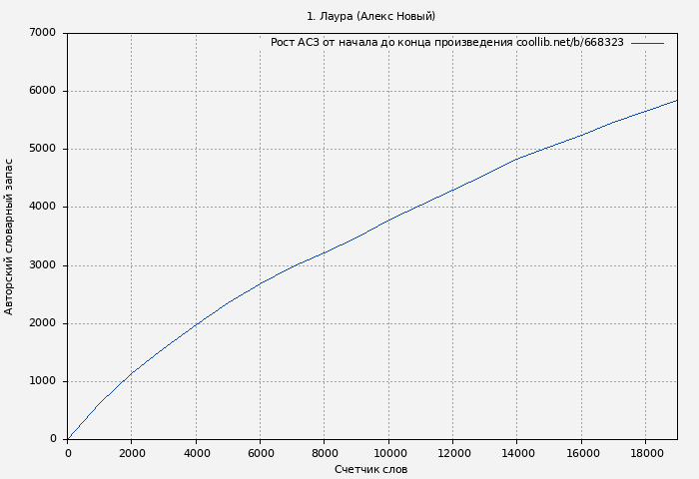This screenshot has height=479, width=699.
Task: Click the y-axis tick label 7000
Action: (x=43, y=33)
